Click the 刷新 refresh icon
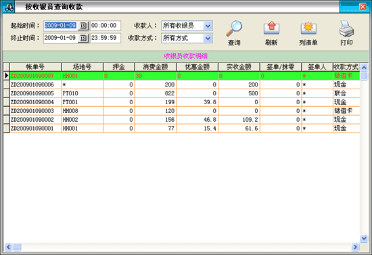The image size is (372, 255). [x=271, y=28]
